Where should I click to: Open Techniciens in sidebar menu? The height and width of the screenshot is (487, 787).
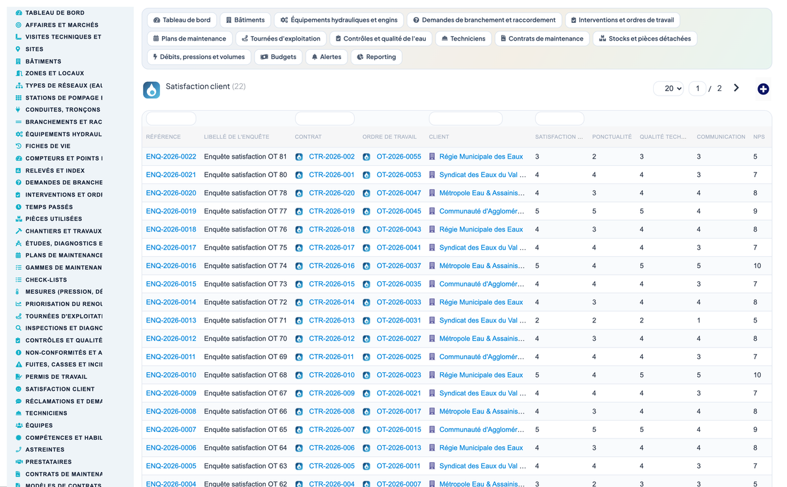click(x=47, y=414)
